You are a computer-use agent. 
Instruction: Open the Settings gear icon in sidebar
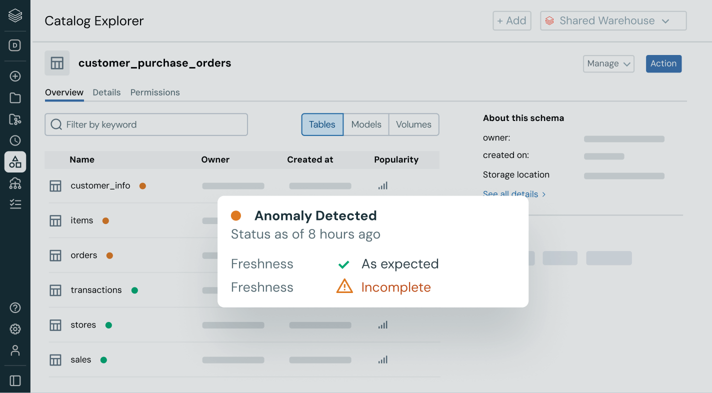[15, 329]
